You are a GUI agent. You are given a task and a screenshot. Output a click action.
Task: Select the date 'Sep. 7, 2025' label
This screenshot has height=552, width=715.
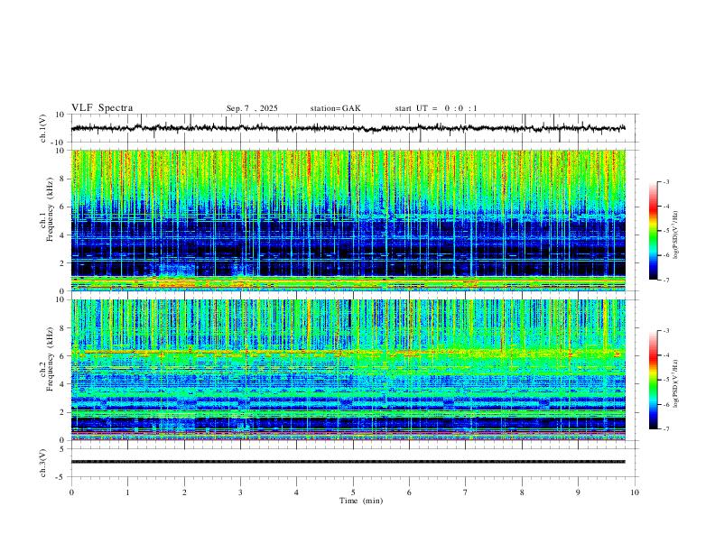(252, 108)
